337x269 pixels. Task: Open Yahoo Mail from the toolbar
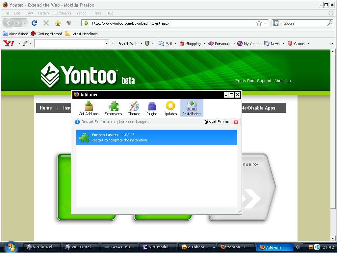point(165,44)
